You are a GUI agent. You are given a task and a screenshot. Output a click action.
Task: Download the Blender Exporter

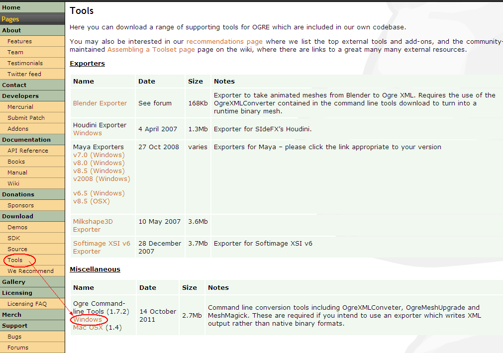pos(100,103)
